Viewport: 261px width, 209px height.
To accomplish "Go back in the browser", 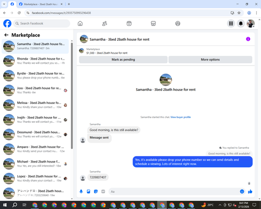I will tap(5, 13).
